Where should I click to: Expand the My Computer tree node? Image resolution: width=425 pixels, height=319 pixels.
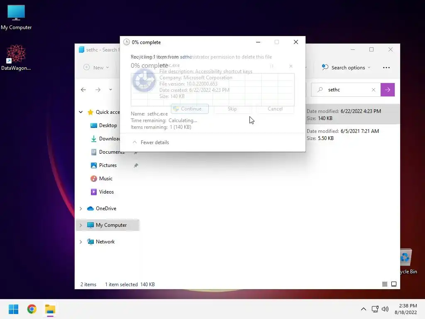[x=81, y=225]
